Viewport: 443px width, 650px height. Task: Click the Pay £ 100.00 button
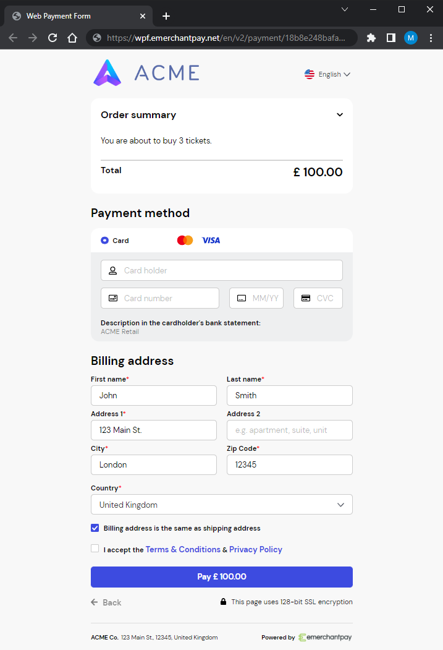[221, 576]
